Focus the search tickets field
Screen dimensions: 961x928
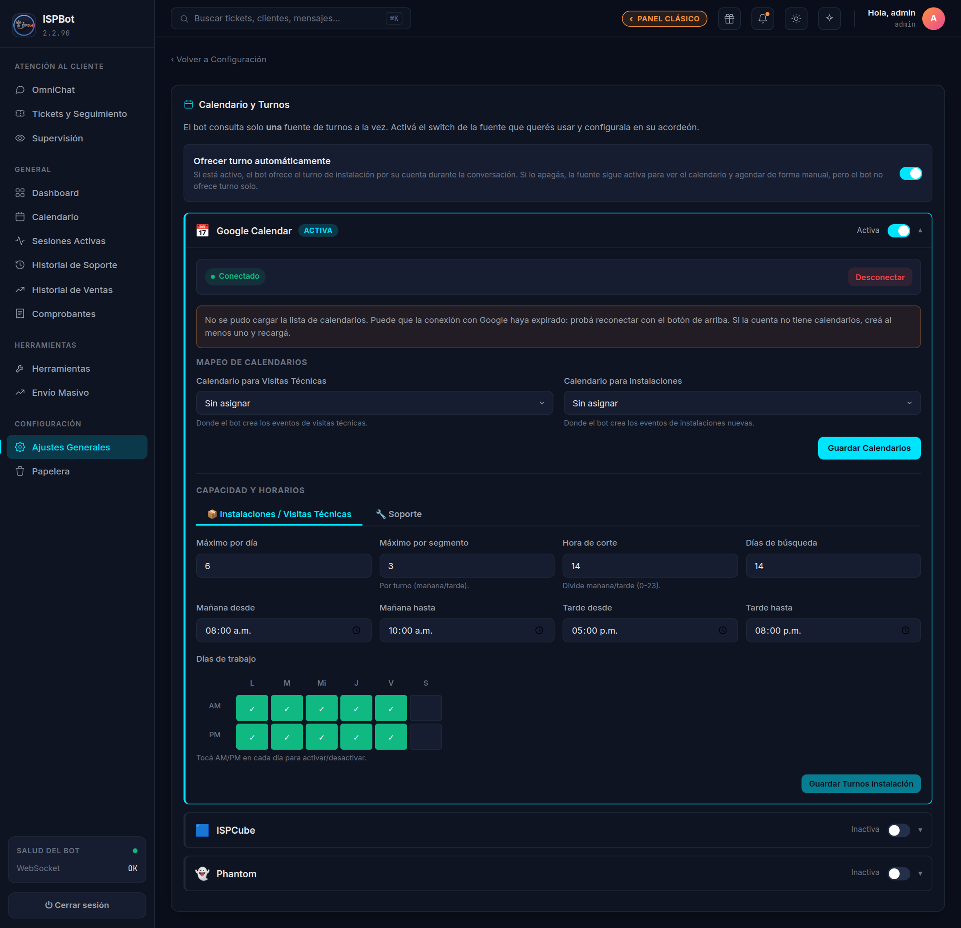pyautogui.click(x=291, y=19)
